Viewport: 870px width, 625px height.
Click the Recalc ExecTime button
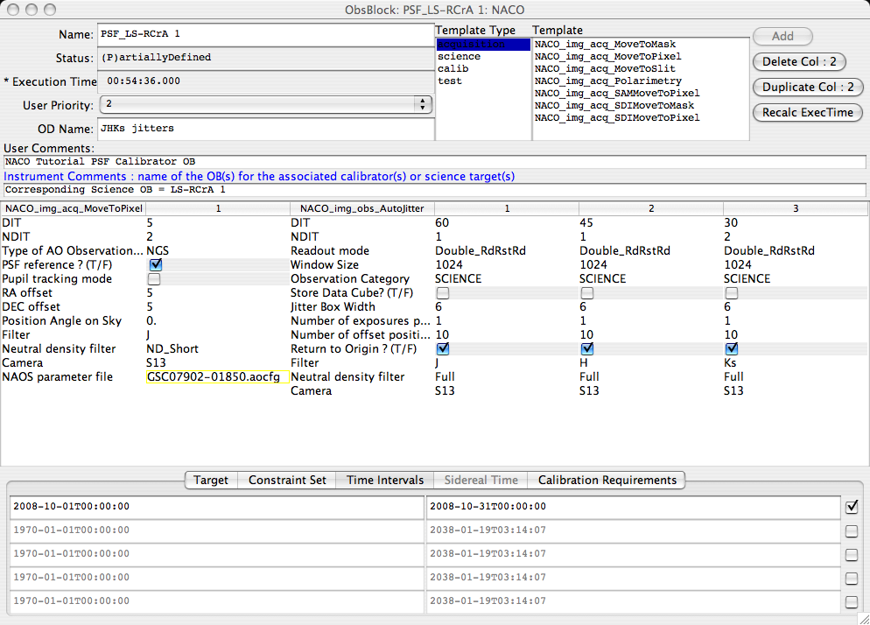[x=807, y=113]
